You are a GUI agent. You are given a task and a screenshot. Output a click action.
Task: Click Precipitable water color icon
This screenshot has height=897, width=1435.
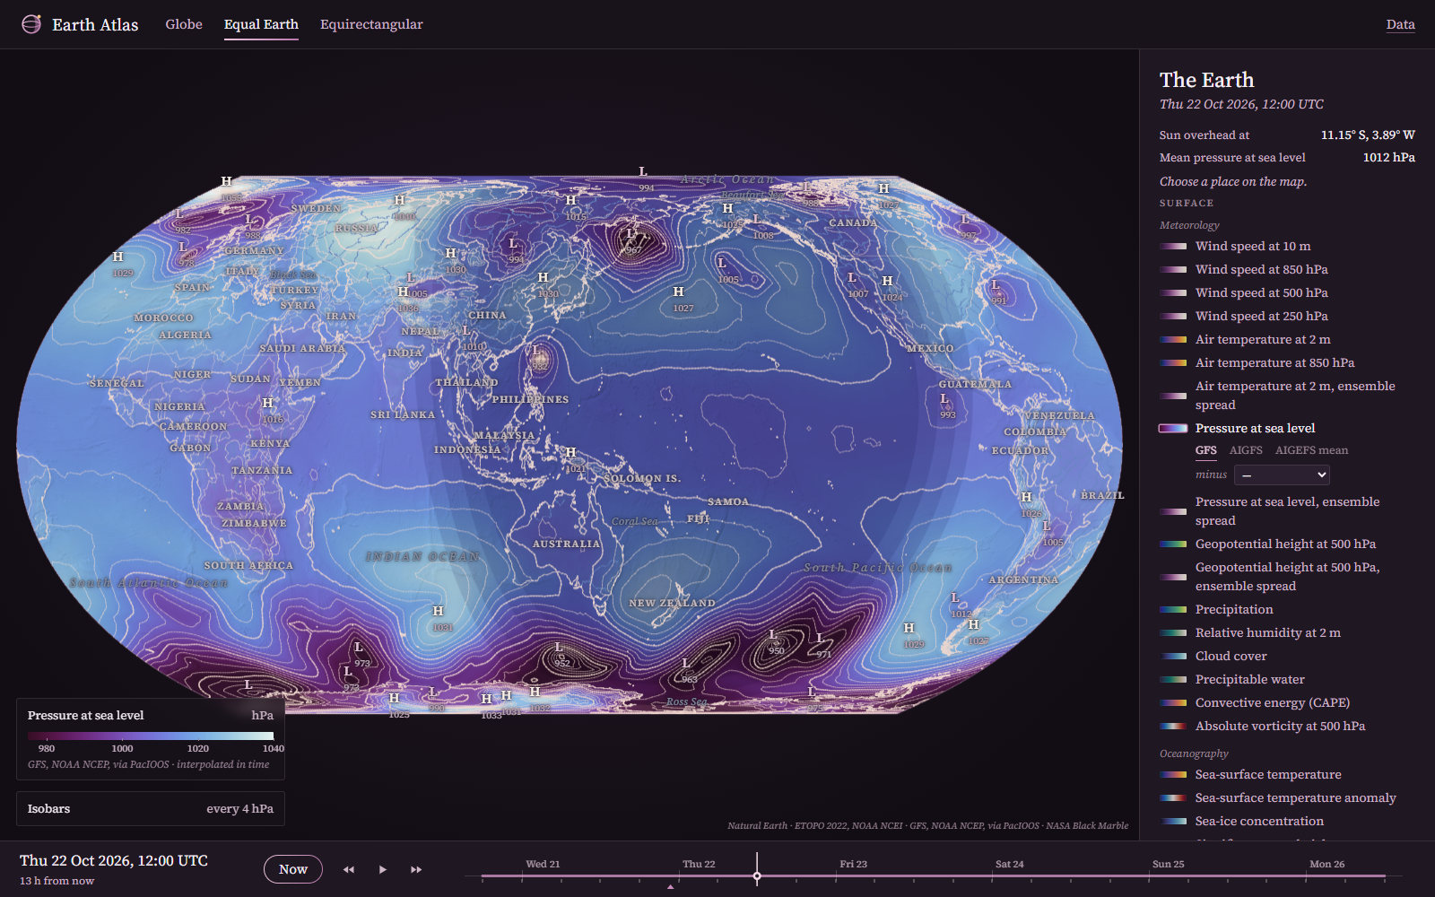point(1173,679)
